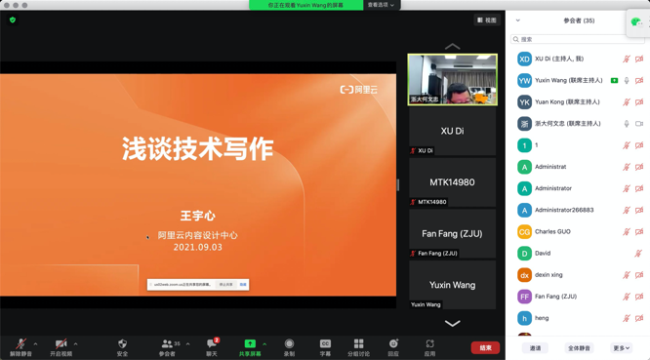
Task: Open the WeChat icon at top right
Action: (x=636, y=22)
